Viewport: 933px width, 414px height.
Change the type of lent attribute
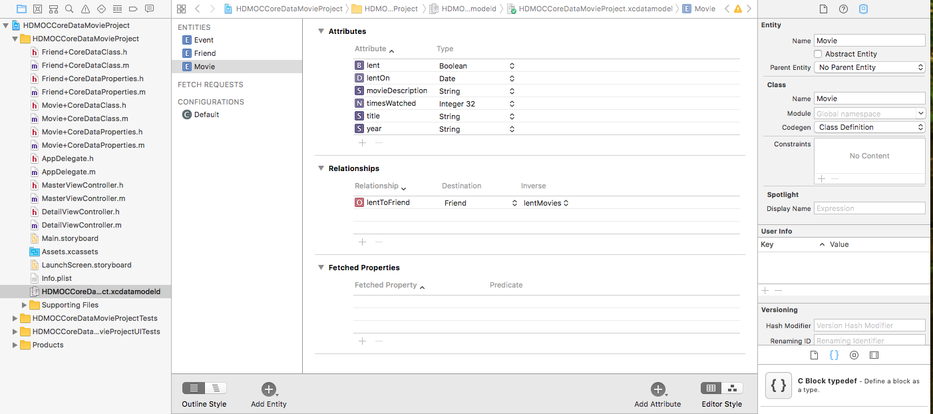click(476, 66)
